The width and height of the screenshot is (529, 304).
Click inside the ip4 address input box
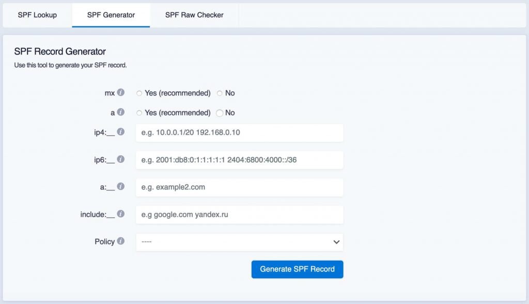pos(239,132)
